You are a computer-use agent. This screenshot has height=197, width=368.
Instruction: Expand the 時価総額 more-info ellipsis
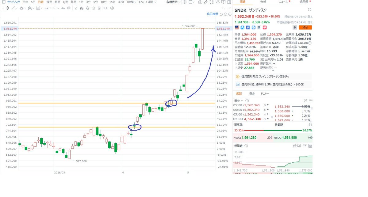(x=309, y=44)
